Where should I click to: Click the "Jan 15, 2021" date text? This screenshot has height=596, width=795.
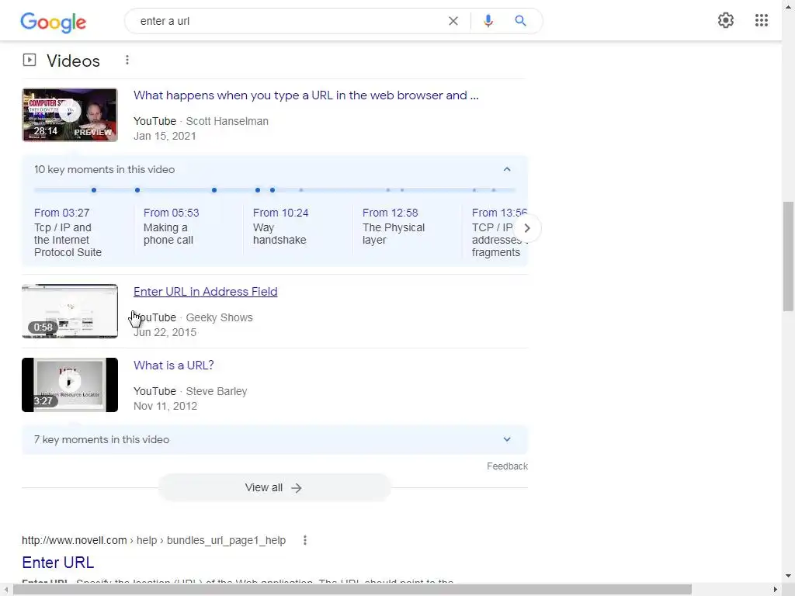pos(165,136)
